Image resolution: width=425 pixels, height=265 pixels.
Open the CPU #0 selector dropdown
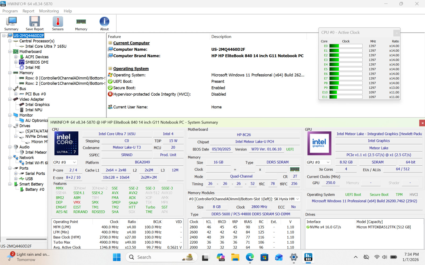tap(65, 162)
